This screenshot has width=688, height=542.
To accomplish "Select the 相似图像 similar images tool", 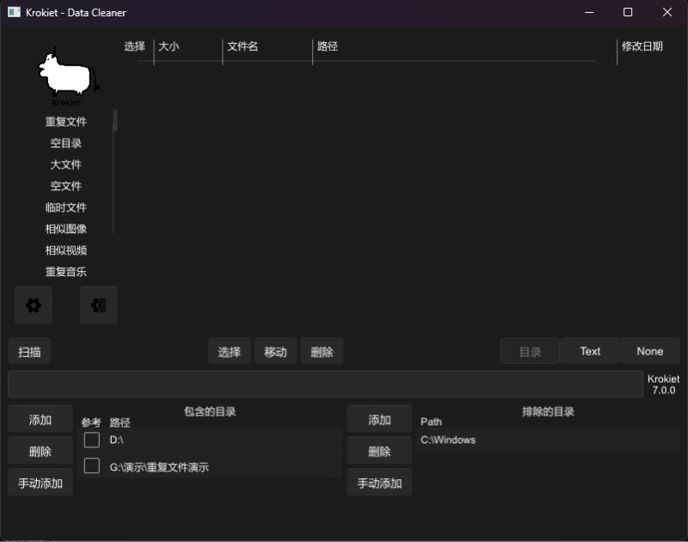I will [66, 229].
